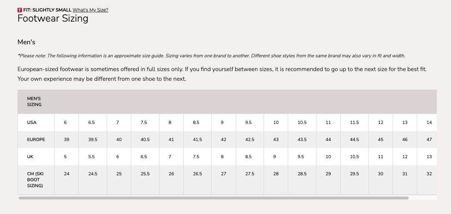Select UK size 7.5 cell

(196, 157)
